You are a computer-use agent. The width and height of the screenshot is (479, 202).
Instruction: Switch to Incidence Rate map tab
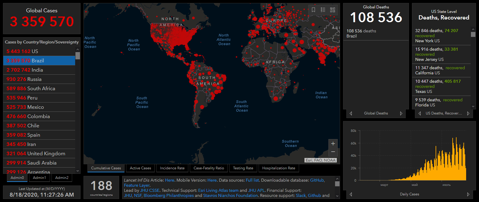(172, 168)
